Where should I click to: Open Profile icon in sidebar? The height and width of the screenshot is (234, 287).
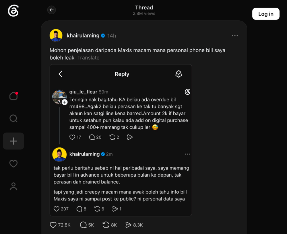pyautogui.click(x=13, y=186)
